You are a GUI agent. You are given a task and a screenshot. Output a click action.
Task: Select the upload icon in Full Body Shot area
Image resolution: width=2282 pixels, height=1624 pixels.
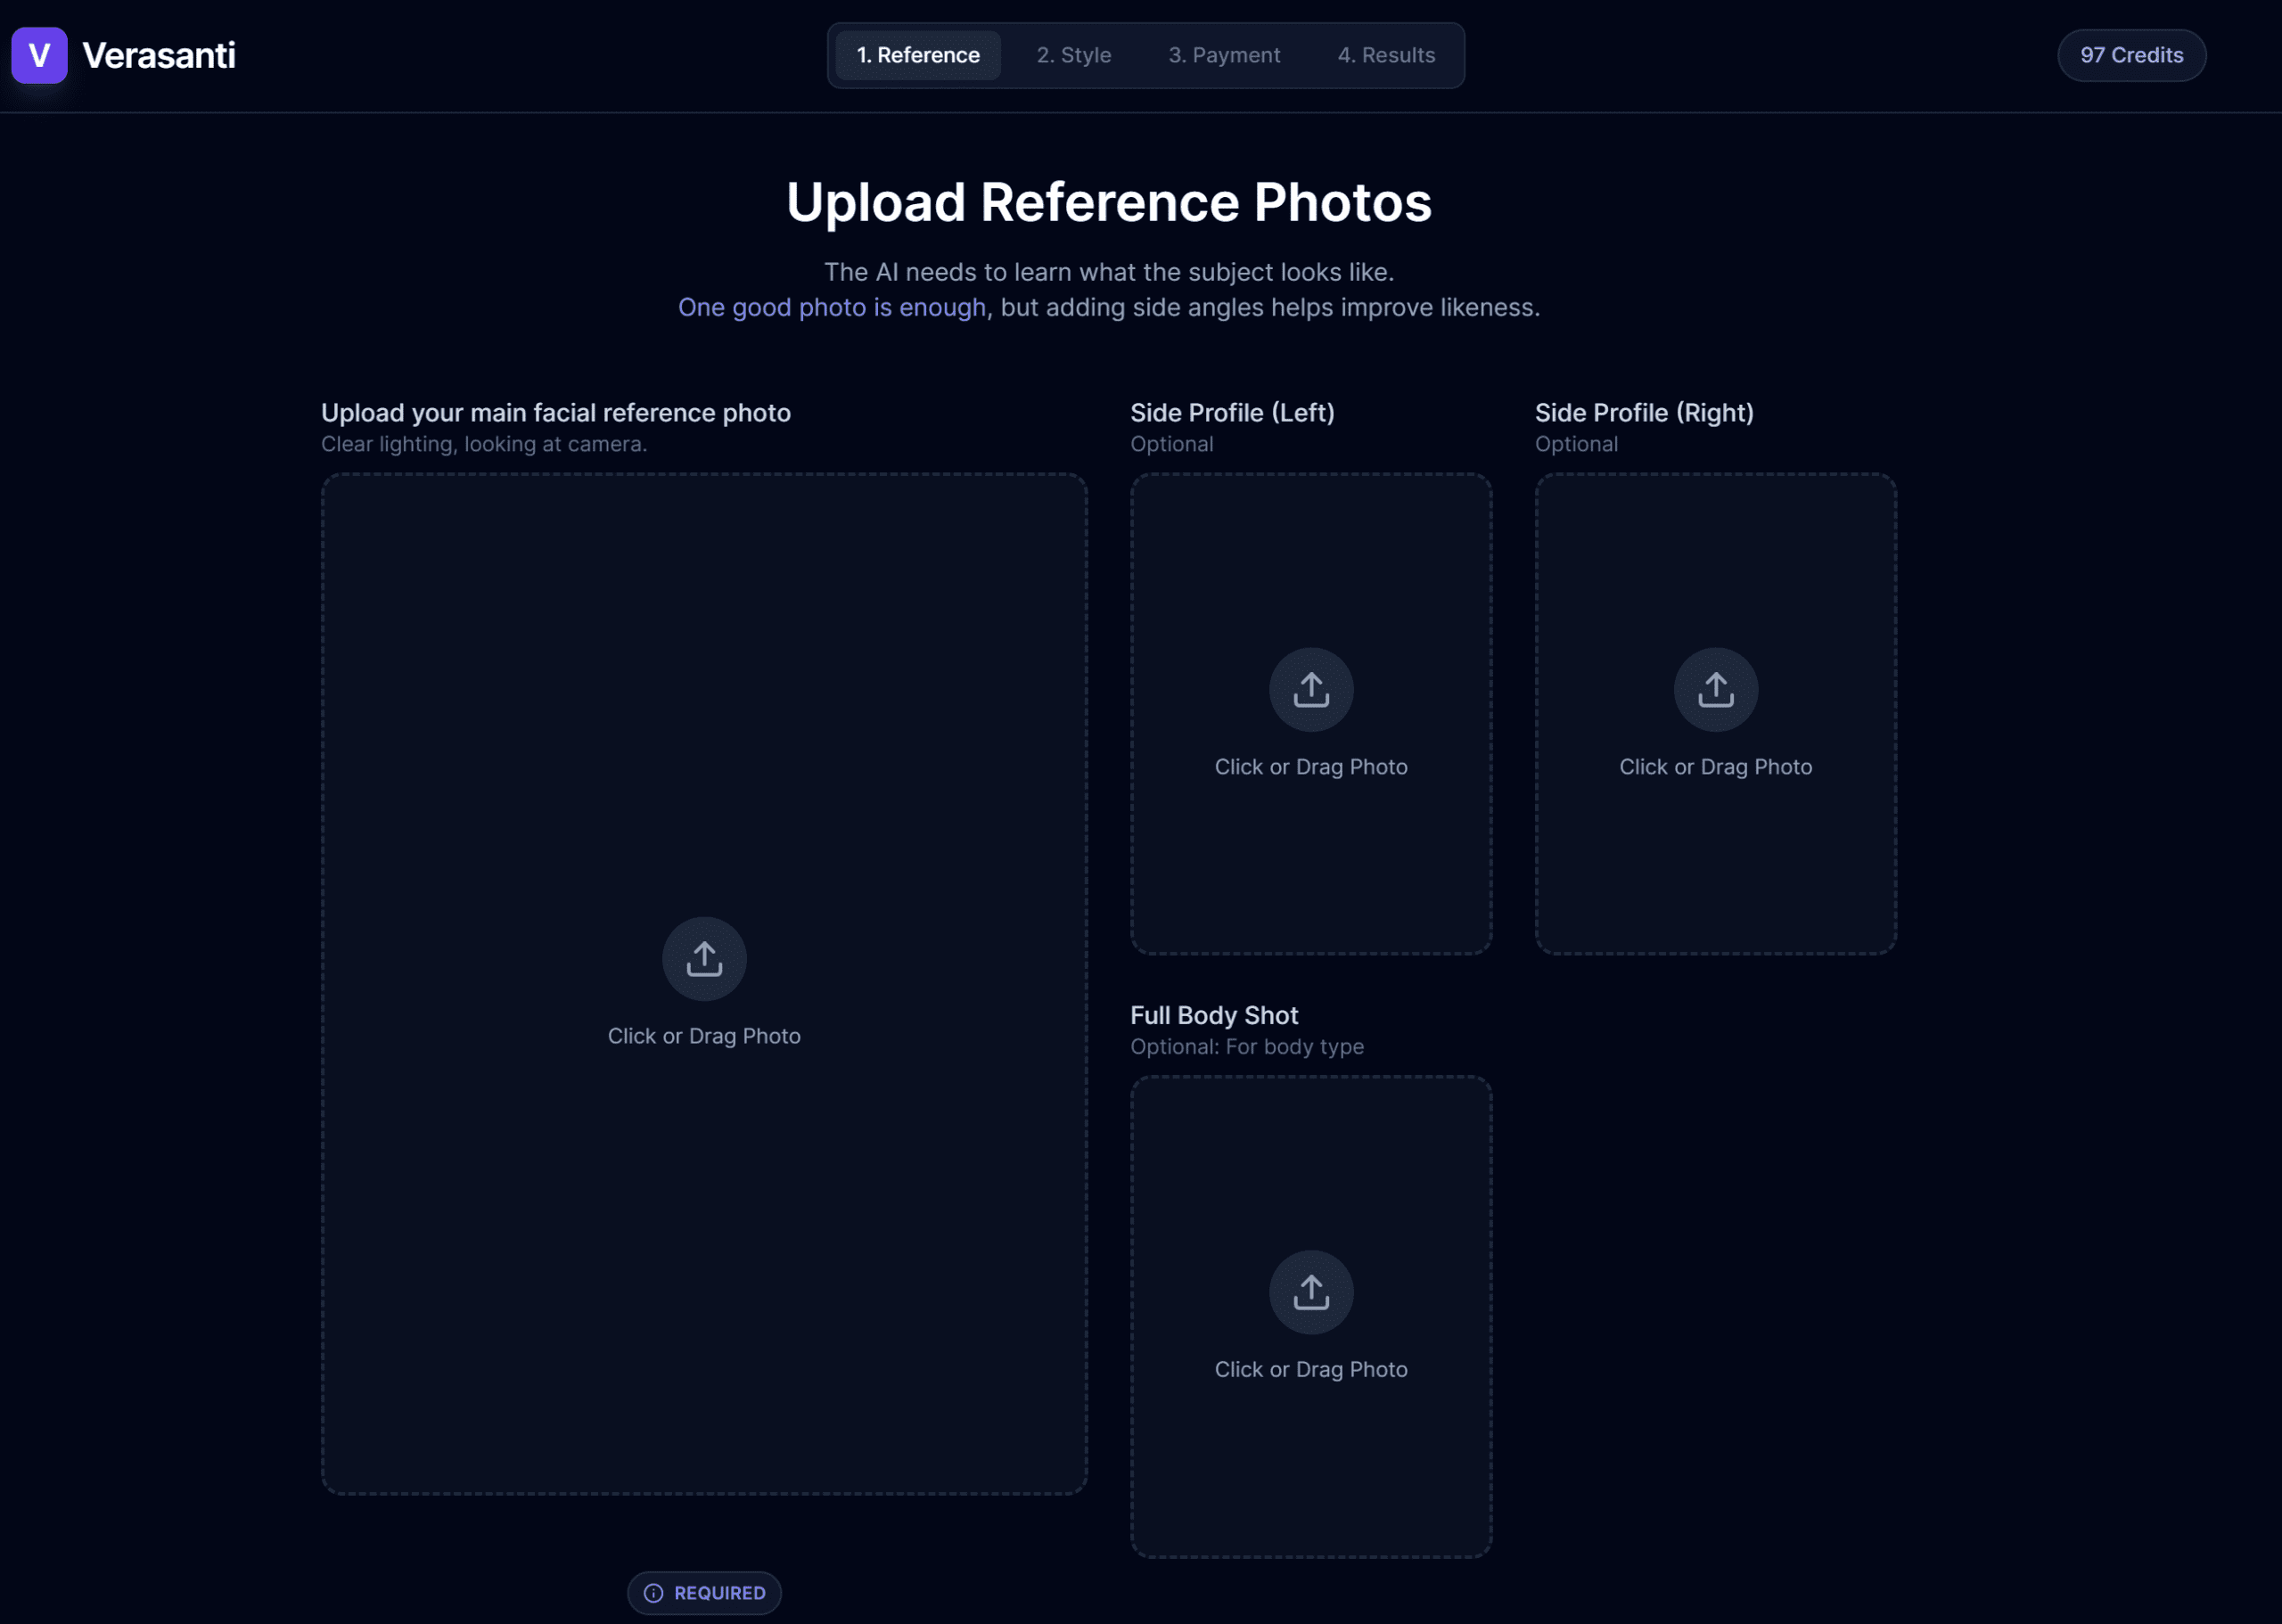click(x=1311, y=1291)
